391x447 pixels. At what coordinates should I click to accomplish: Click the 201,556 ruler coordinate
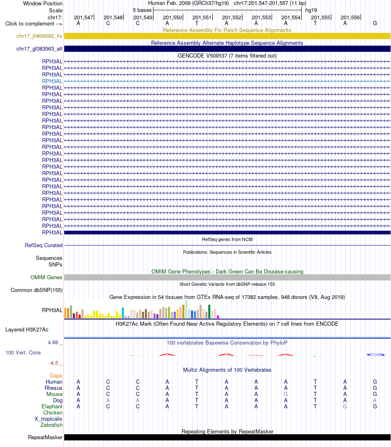coord(350,17)
